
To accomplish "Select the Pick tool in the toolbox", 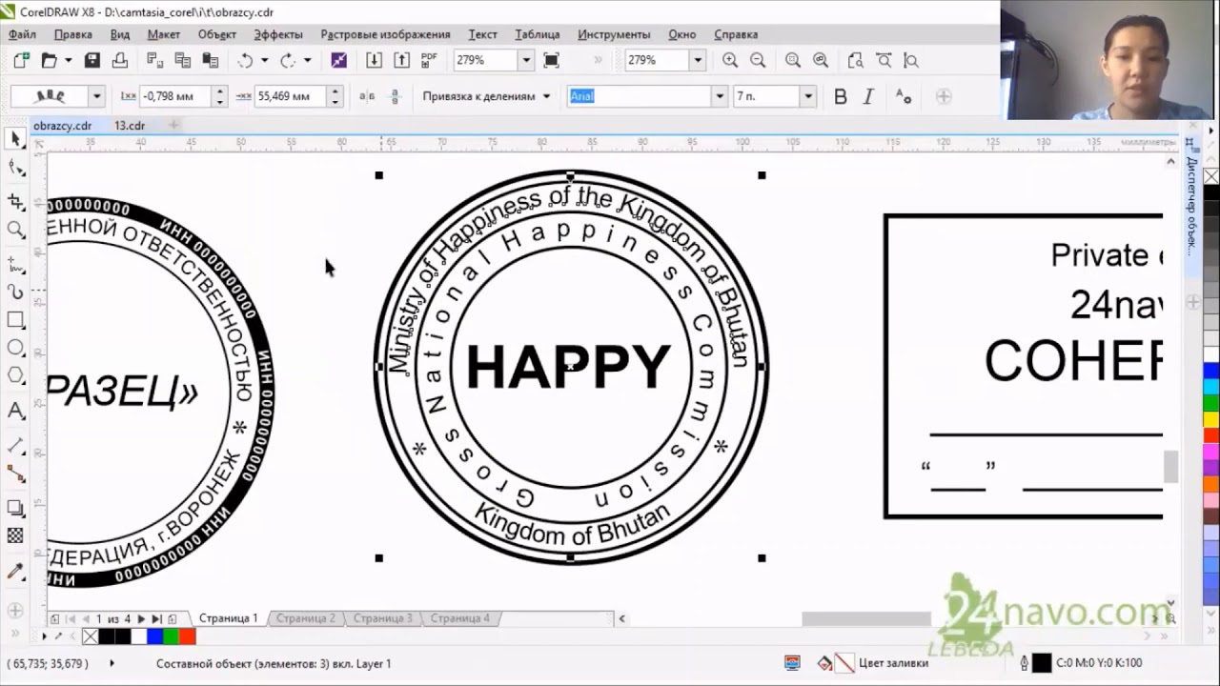I will pos(15,139).
